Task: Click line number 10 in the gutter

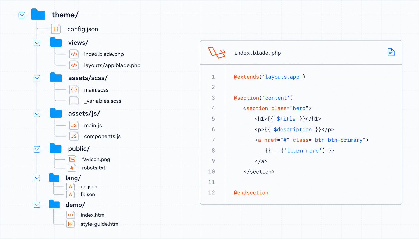Action: pos(212,172)
